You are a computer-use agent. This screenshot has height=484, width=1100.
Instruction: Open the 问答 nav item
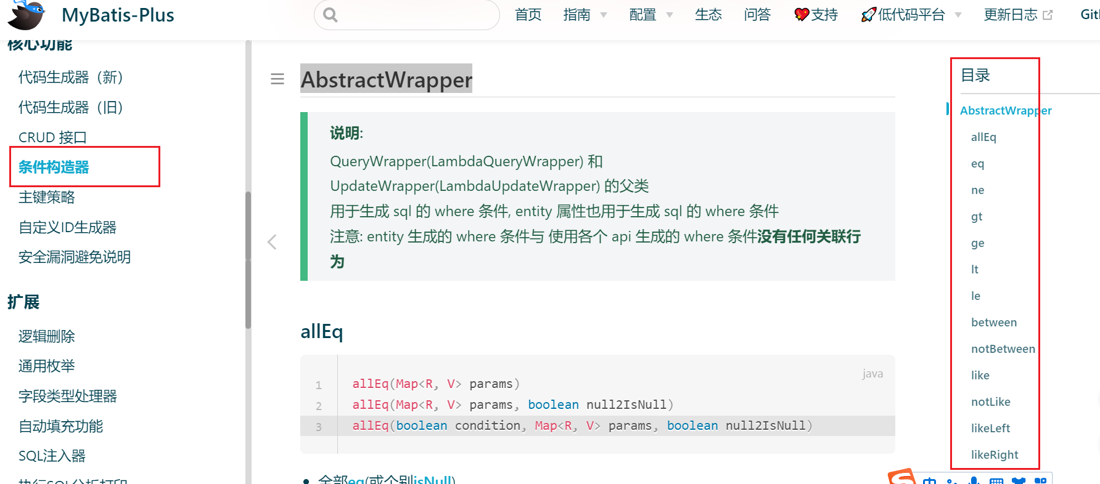tap(758, 15)
